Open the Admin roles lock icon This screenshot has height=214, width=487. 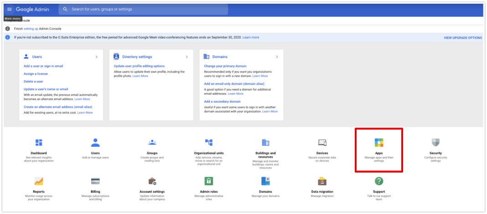coord(209,181)
